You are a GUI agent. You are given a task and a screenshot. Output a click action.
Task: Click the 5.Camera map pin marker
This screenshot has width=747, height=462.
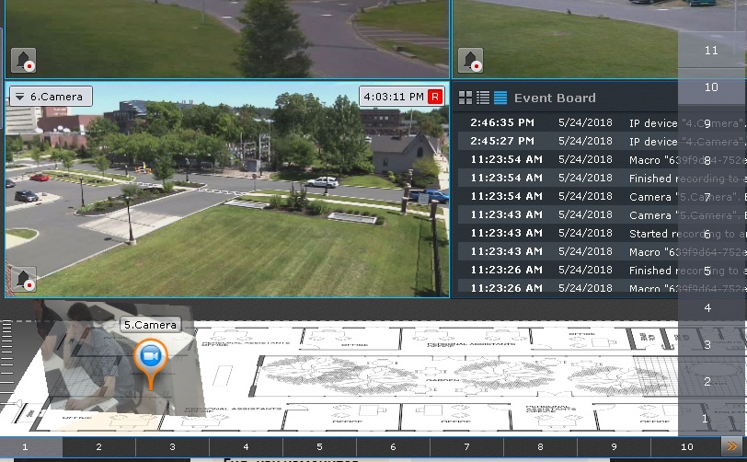[x=151, y=357]
